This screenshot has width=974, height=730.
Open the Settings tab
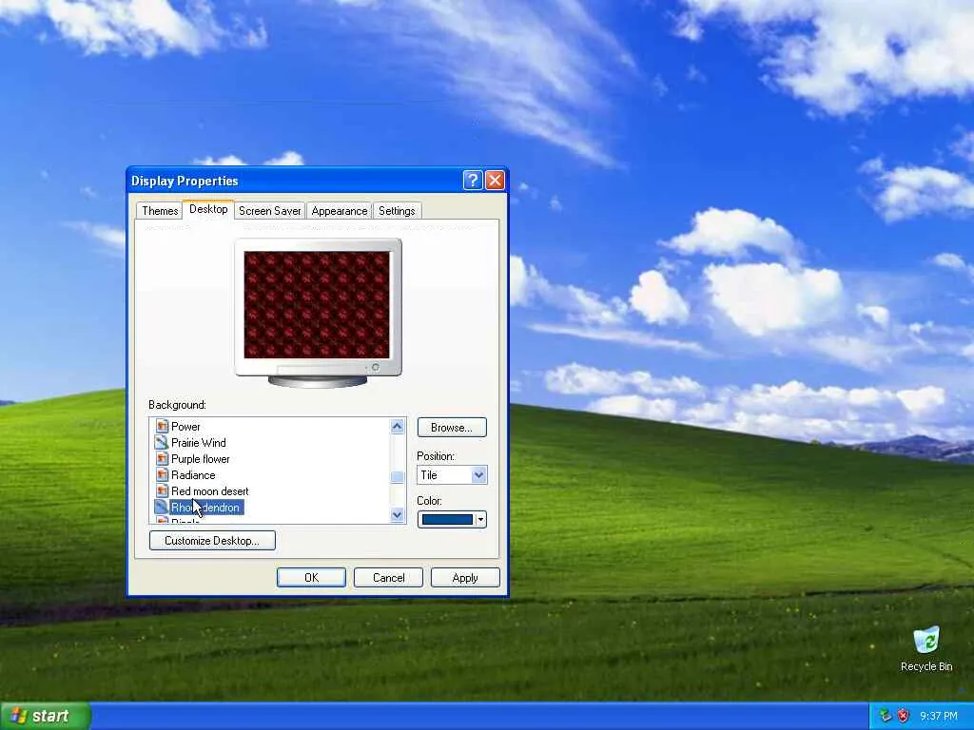click(397, 211)
